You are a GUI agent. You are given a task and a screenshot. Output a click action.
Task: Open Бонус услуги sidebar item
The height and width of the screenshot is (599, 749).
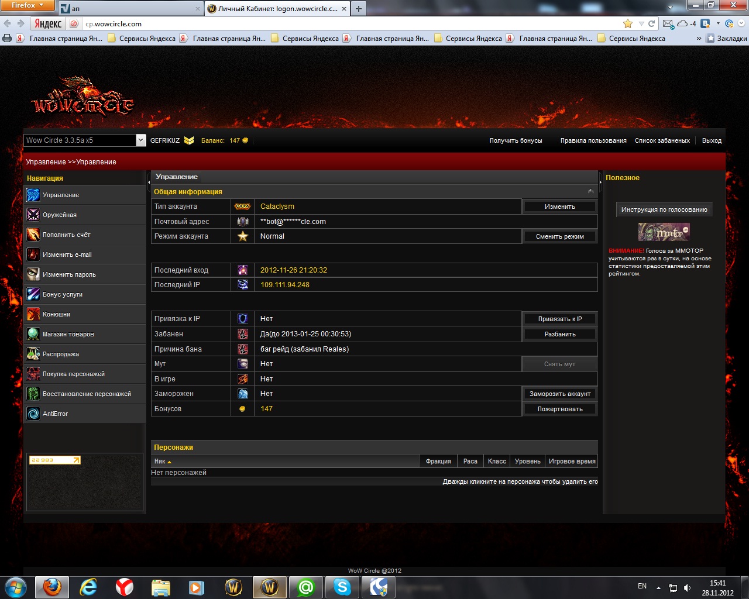pyautogui.click(x=85, y=294)
